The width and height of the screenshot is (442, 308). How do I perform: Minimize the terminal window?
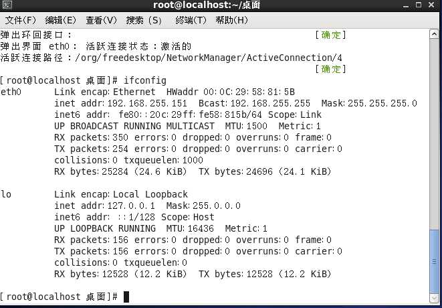(405, 5)
